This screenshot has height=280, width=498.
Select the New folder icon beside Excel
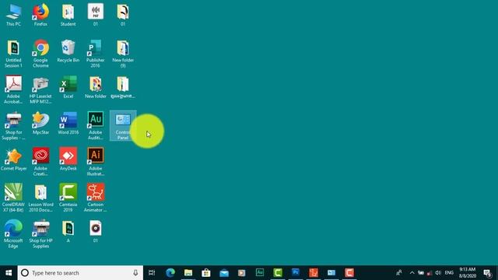point(95,87)
